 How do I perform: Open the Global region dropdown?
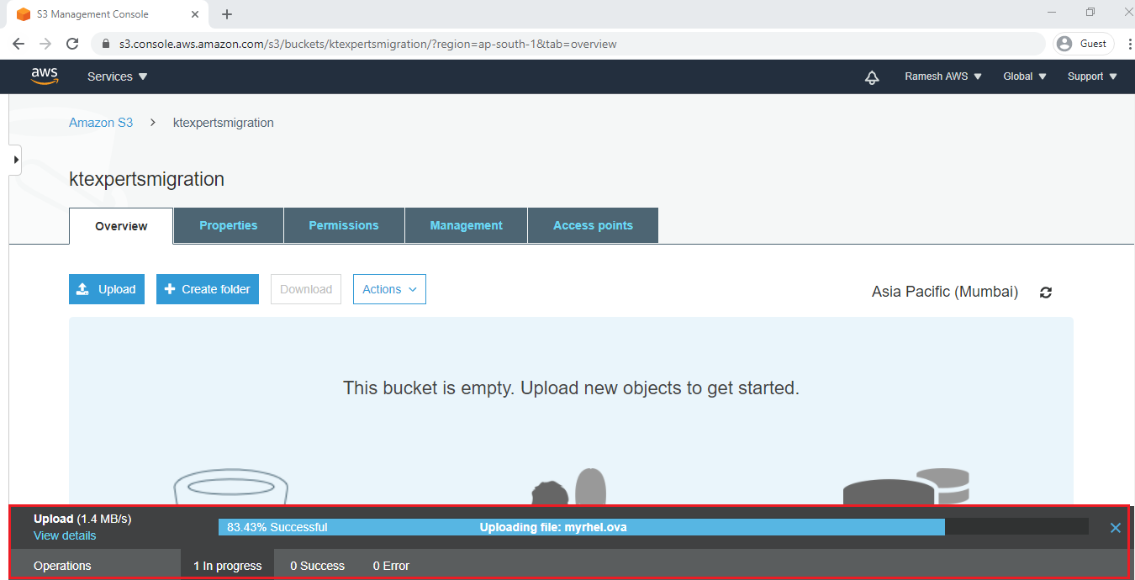1025,76
